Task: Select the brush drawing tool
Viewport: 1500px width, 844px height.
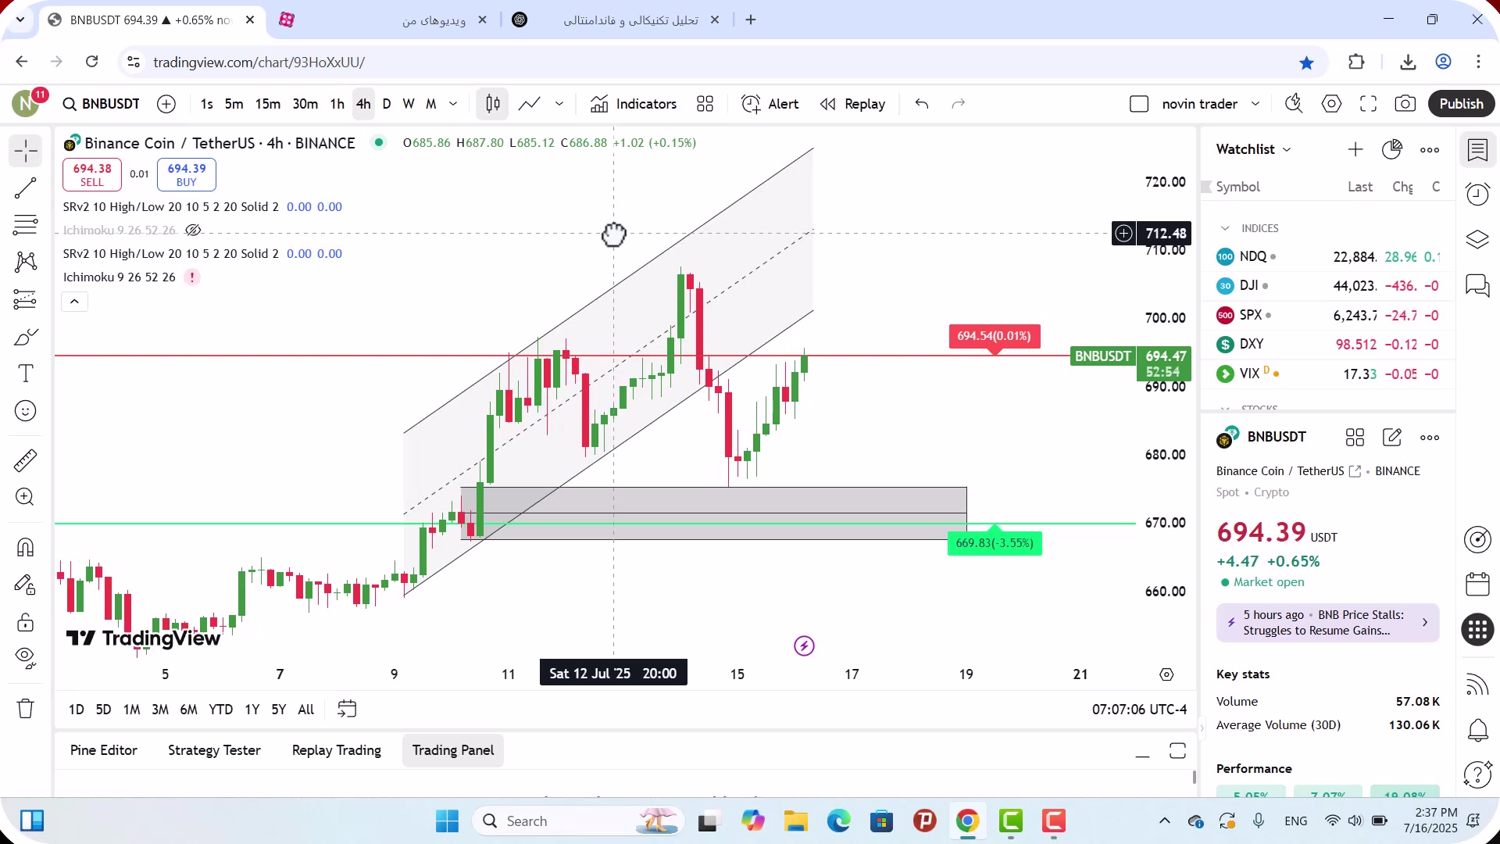Action: click(25, 337)
